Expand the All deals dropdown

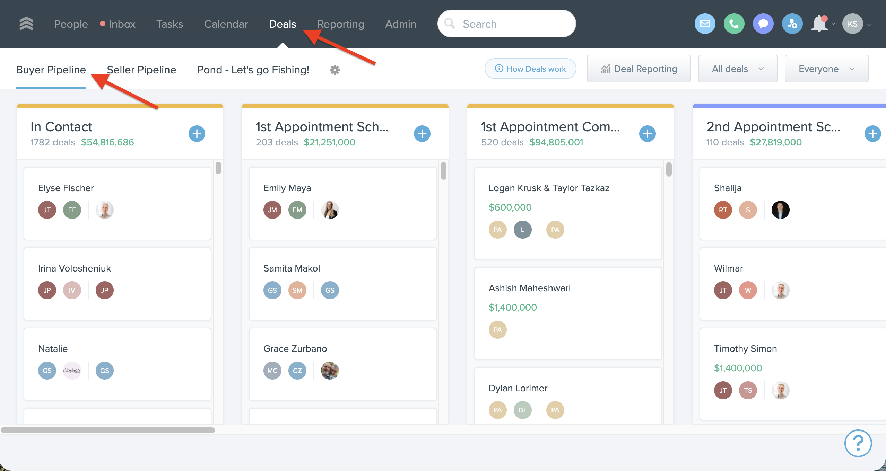[x=737, y=69]
